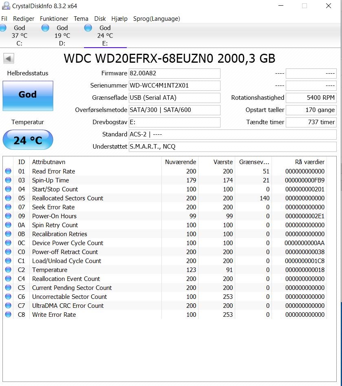Click the blue status orb for drive E:

point(88,28)
